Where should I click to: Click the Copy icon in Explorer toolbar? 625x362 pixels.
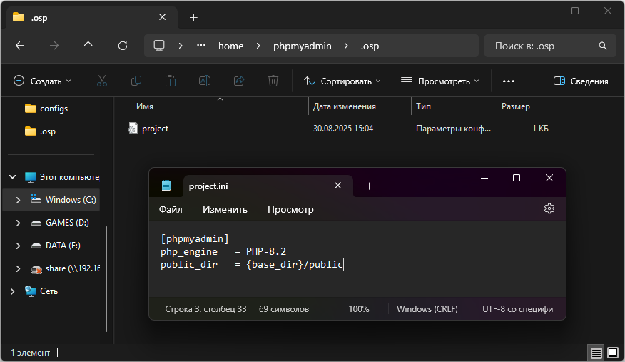136,81
